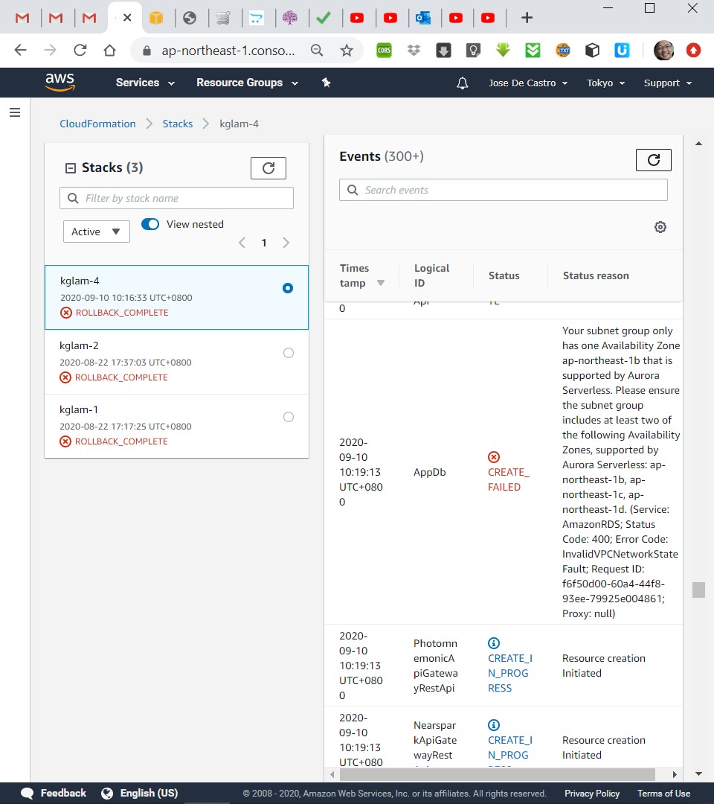
Task: Go to AWS console home logo
Action: click(x=60, y=82)
